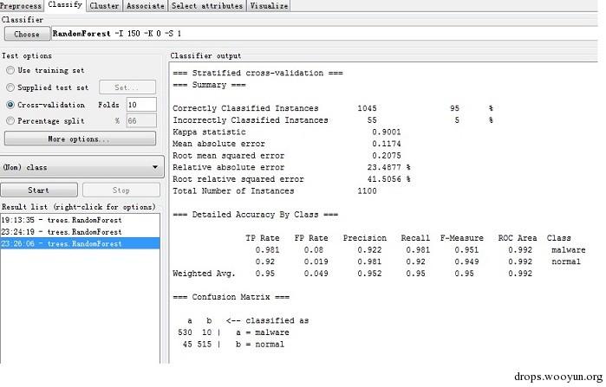Click Root mean squared error value 0.2075
The height and width of the screenshot is (387, 606).
[387, 156]
